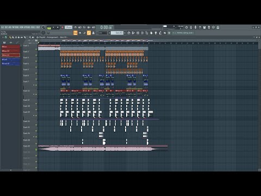Click the floppy-disk save icon in the top toolbar
The image size is (261, 196).
click(x=204, y=27)
